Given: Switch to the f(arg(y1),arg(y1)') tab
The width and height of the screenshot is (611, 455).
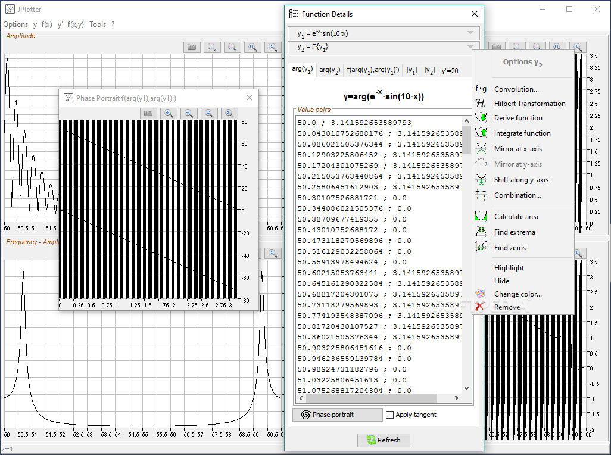Looking at the screenshot, I should (x=373, y=70).
